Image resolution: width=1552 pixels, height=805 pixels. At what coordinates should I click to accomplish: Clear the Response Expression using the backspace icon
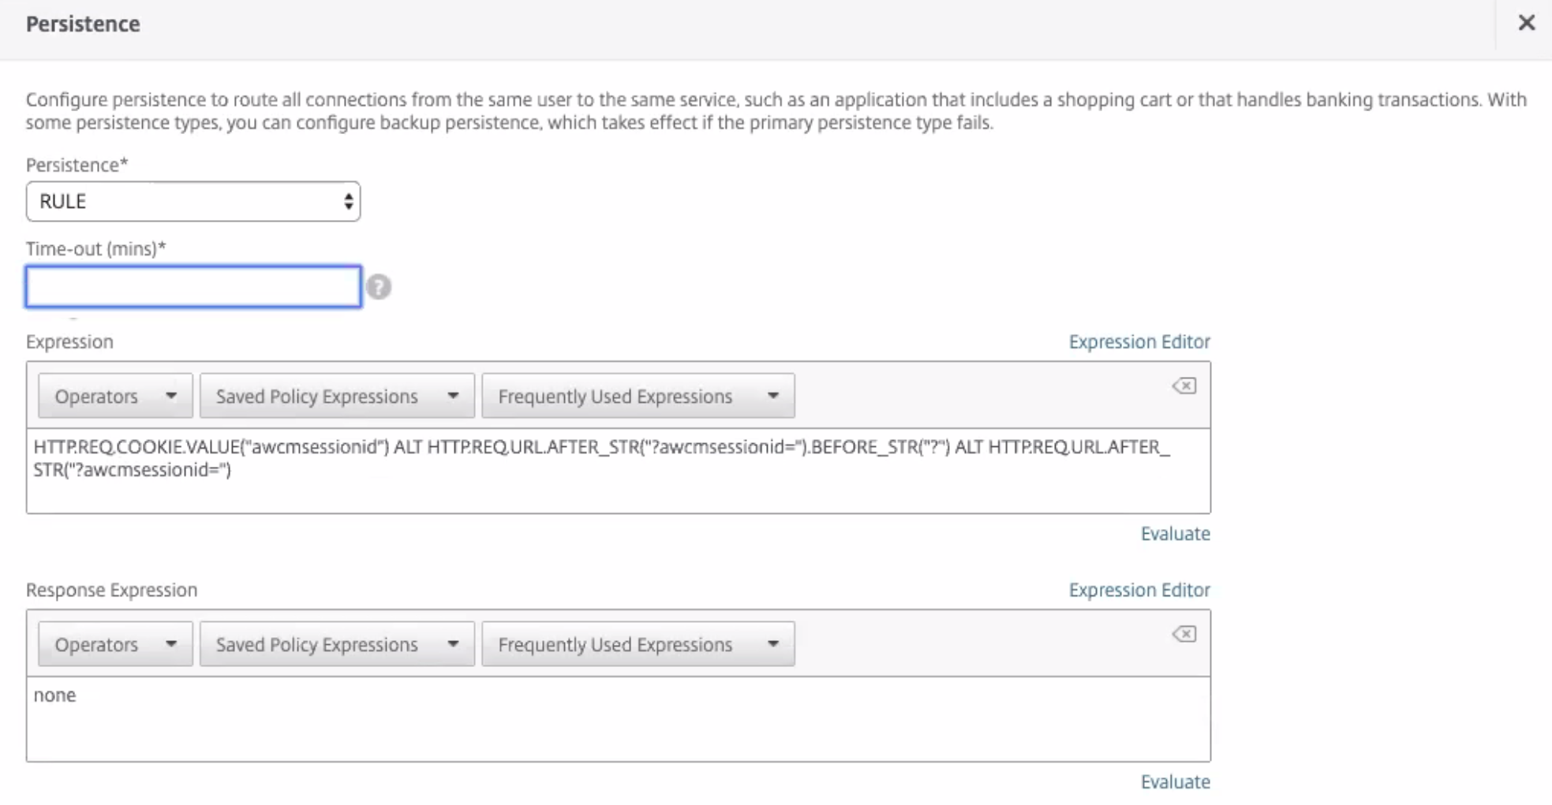(1184, 633)
